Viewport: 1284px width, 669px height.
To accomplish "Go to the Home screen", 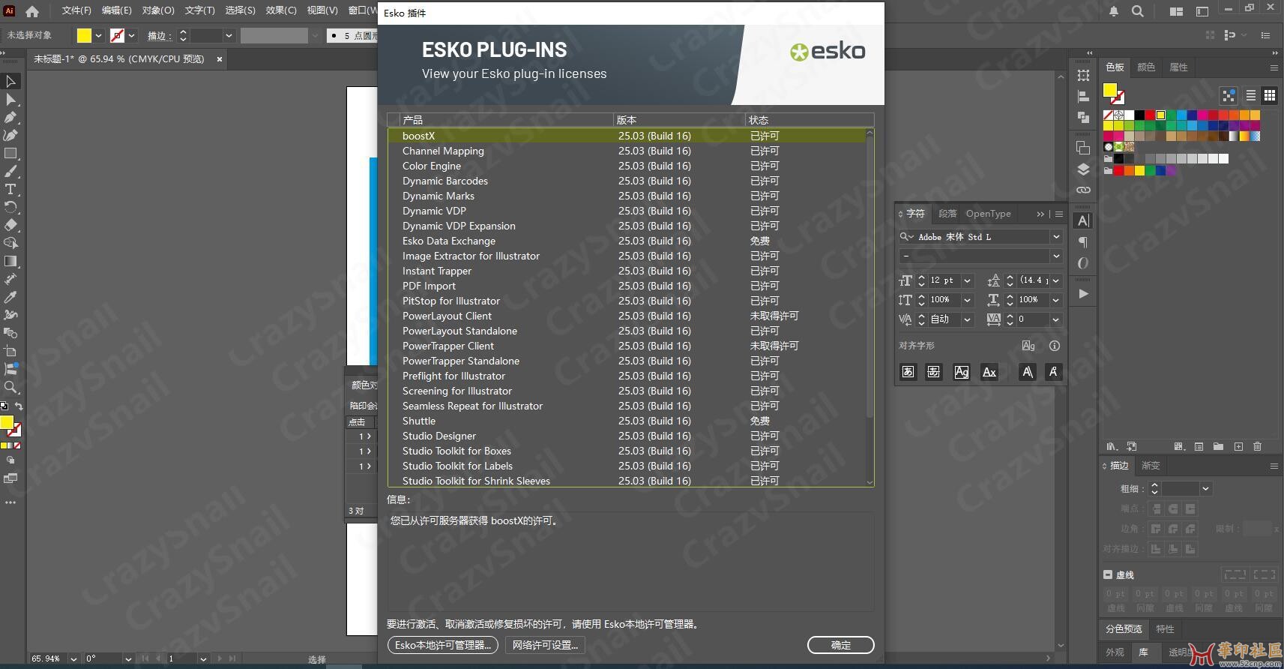I will click(32, 11).
